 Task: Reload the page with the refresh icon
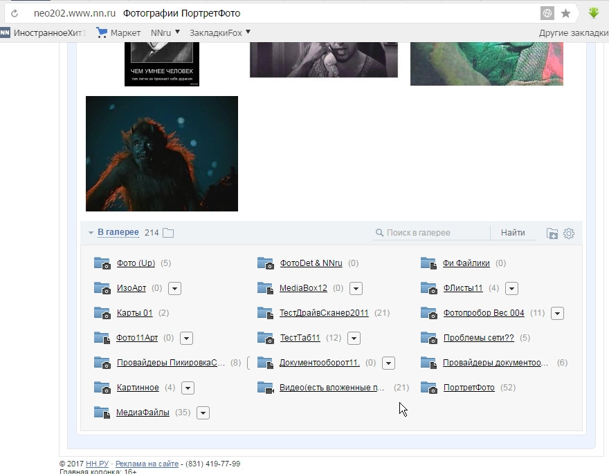pyautogui.click(x=15, y=14)
